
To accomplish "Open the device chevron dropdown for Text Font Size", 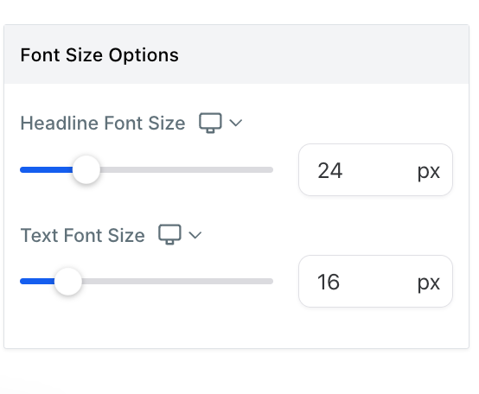I will 195,235.
